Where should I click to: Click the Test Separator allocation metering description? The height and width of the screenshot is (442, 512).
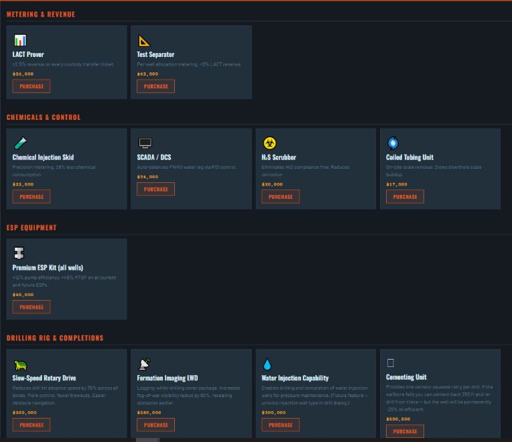[189, 64]
